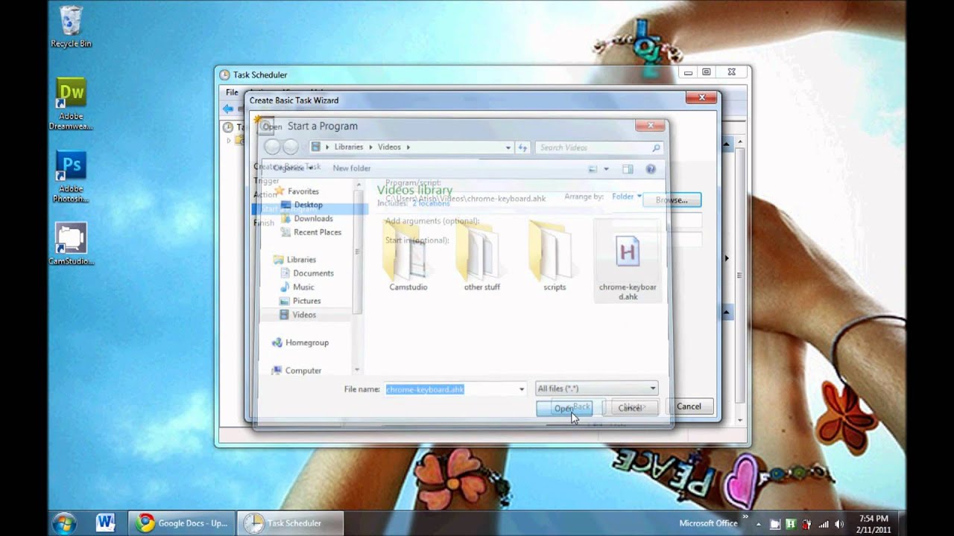Select the CamStudio desktop shortcut
The image size is (954, 536).
pos(71,243)
